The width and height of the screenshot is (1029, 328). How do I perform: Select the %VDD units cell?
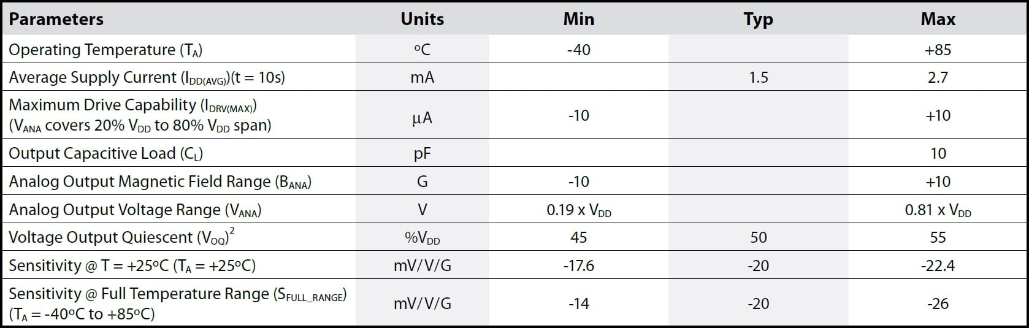click(422, 238)
